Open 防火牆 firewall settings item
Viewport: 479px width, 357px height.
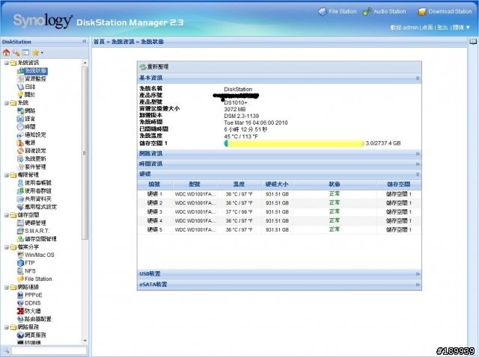(29, 311)
